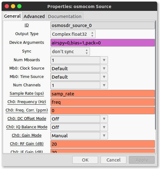
Task: Click the underlined 'ID' label
Action: (x=26, y=25)
